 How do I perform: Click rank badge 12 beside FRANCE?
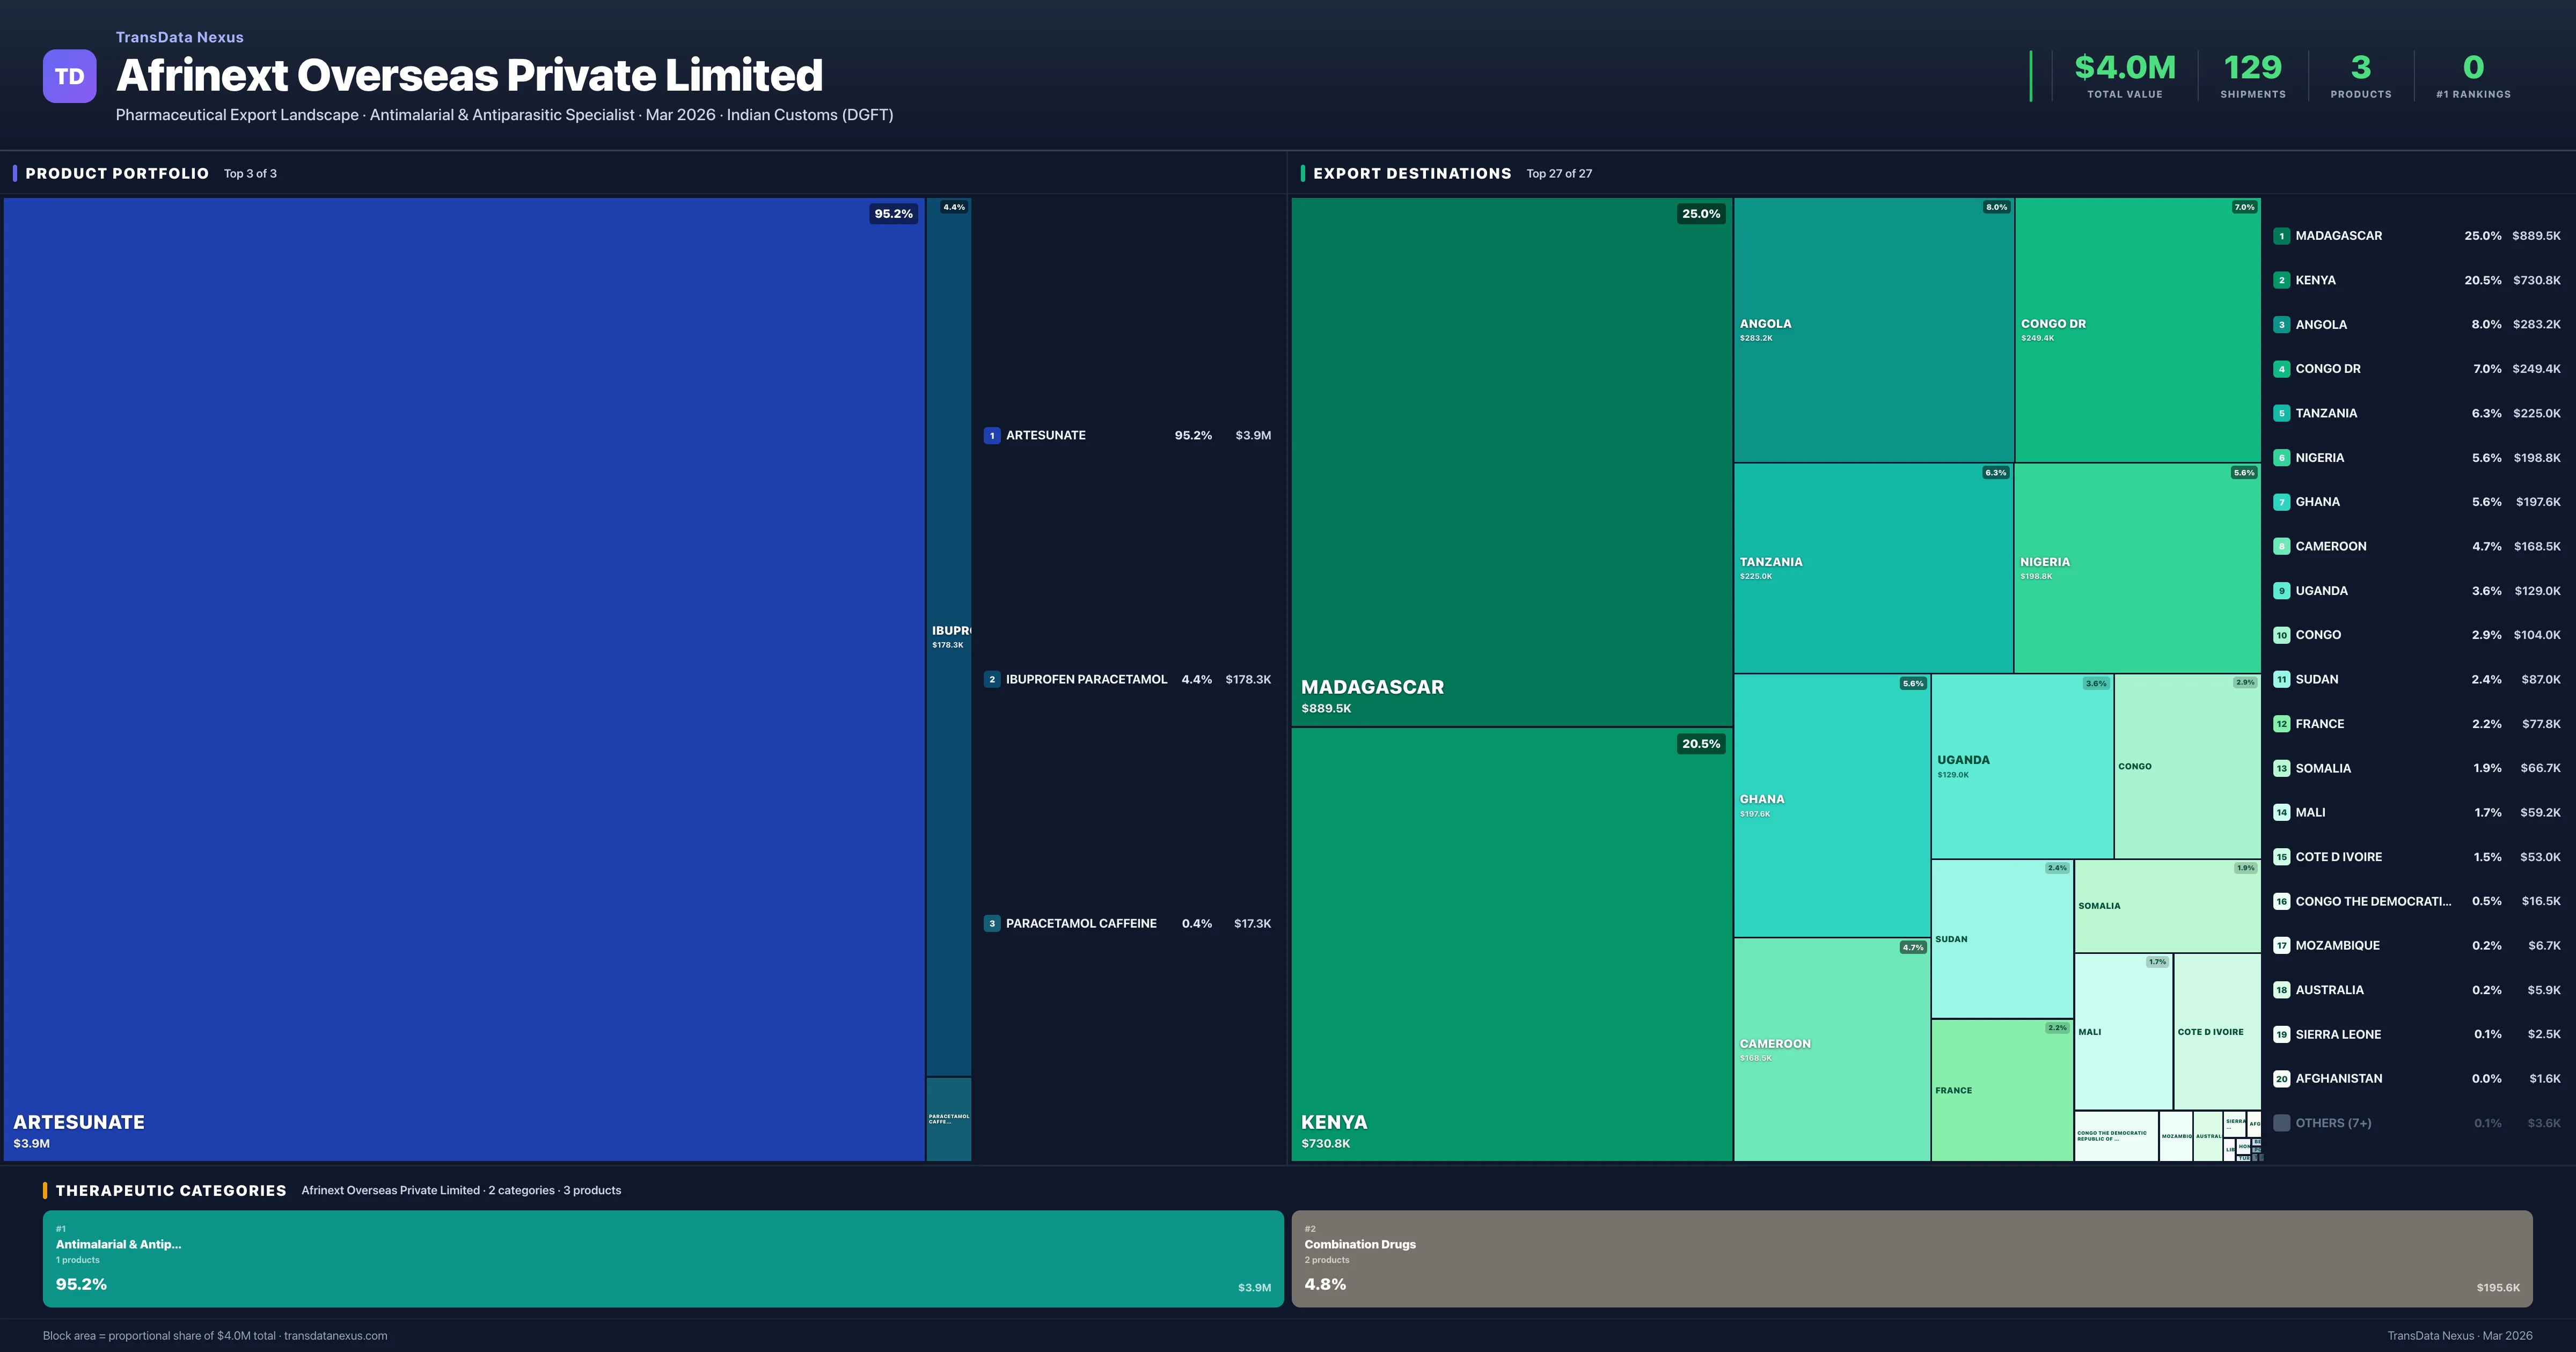click(2282, 723)
